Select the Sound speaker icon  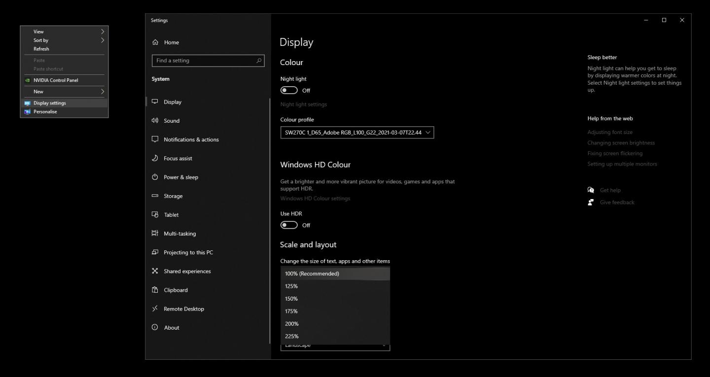[x=155, y=121]
